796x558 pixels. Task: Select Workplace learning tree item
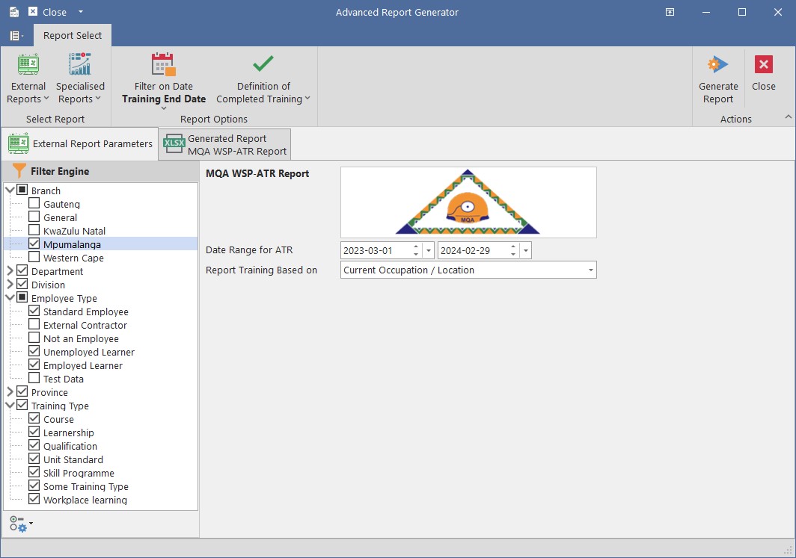tap(85, 500)
